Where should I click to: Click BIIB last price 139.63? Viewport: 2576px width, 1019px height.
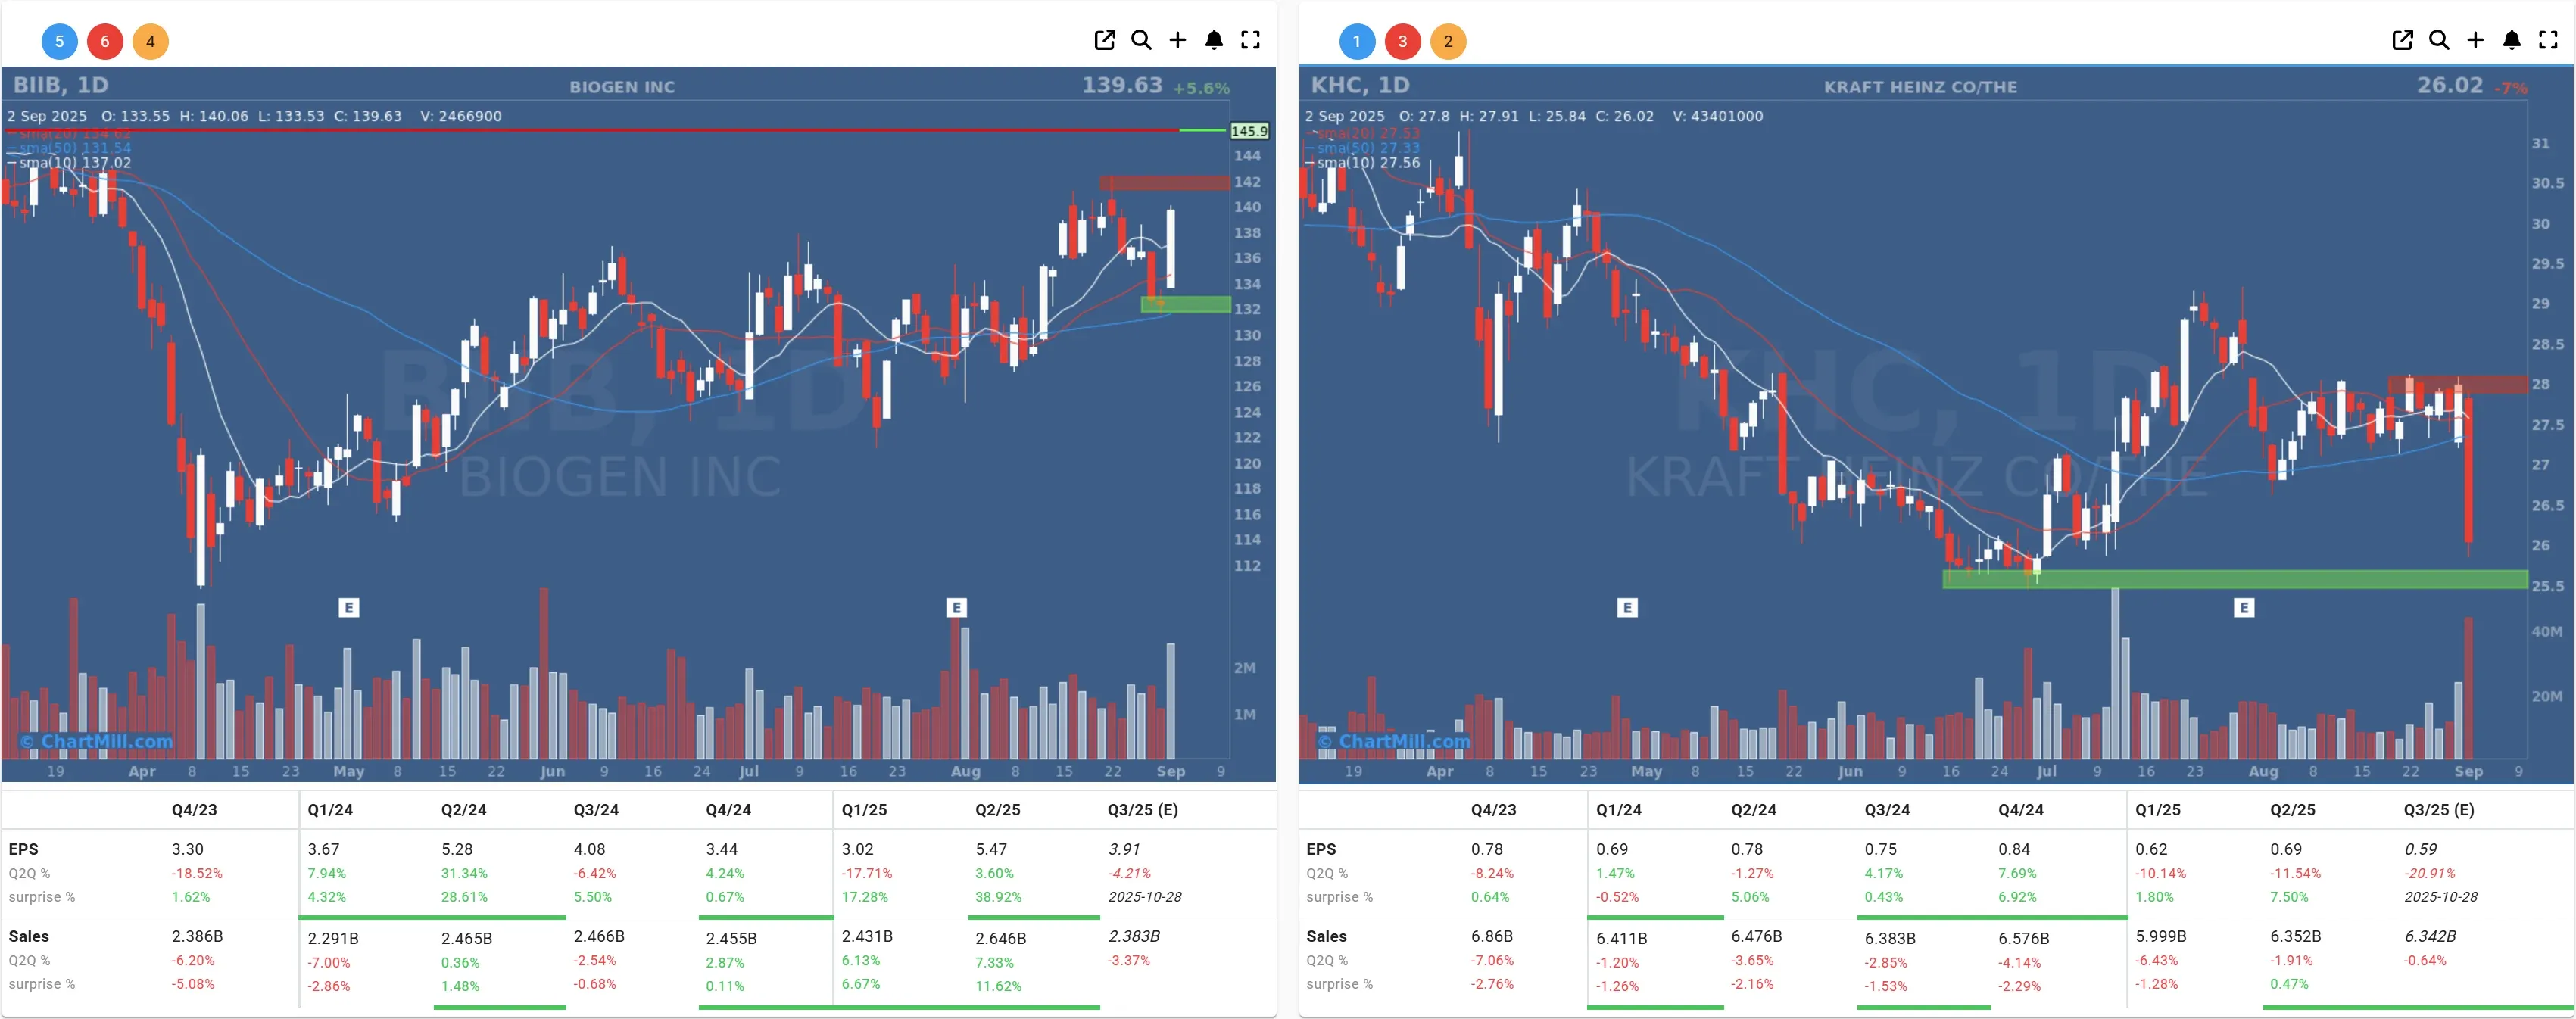(x=1122, y=85)
